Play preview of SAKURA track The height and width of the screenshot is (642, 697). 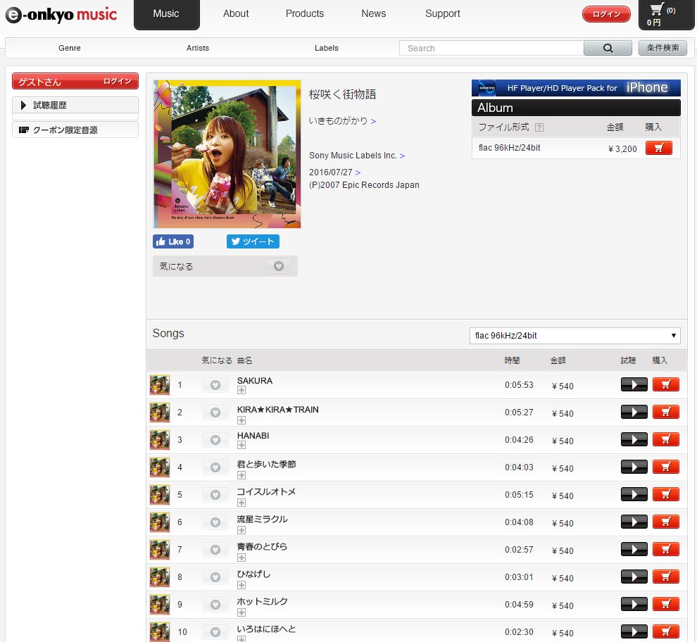point(634,384)
